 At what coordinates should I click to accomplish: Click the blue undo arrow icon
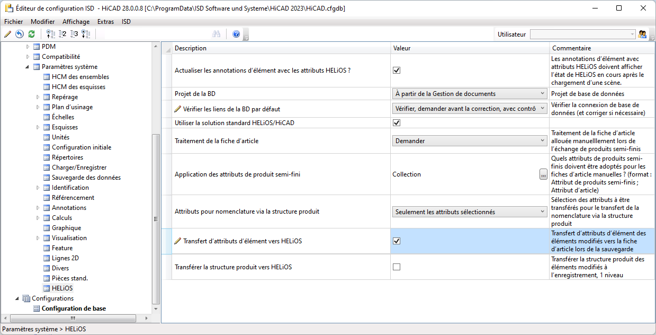20,34
